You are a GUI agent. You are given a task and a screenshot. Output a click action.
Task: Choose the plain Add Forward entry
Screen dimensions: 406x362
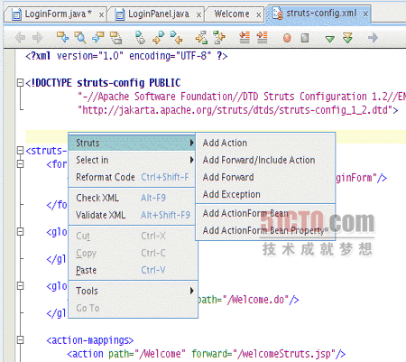click(x=265, y=177)
